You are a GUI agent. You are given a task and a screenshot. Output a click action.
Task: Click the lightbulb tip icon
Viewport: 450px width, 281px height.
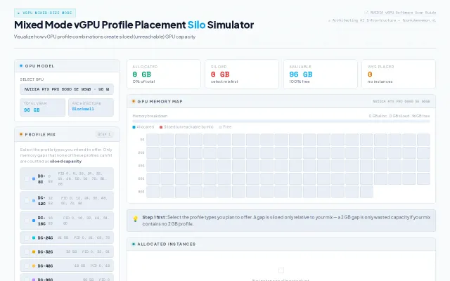tap(136, 219)
